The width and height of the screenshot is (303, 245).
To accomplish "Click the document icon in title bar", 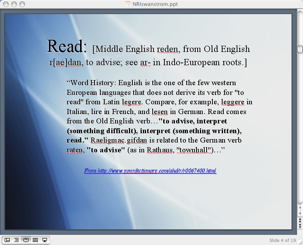I will [x=128, y=4].
